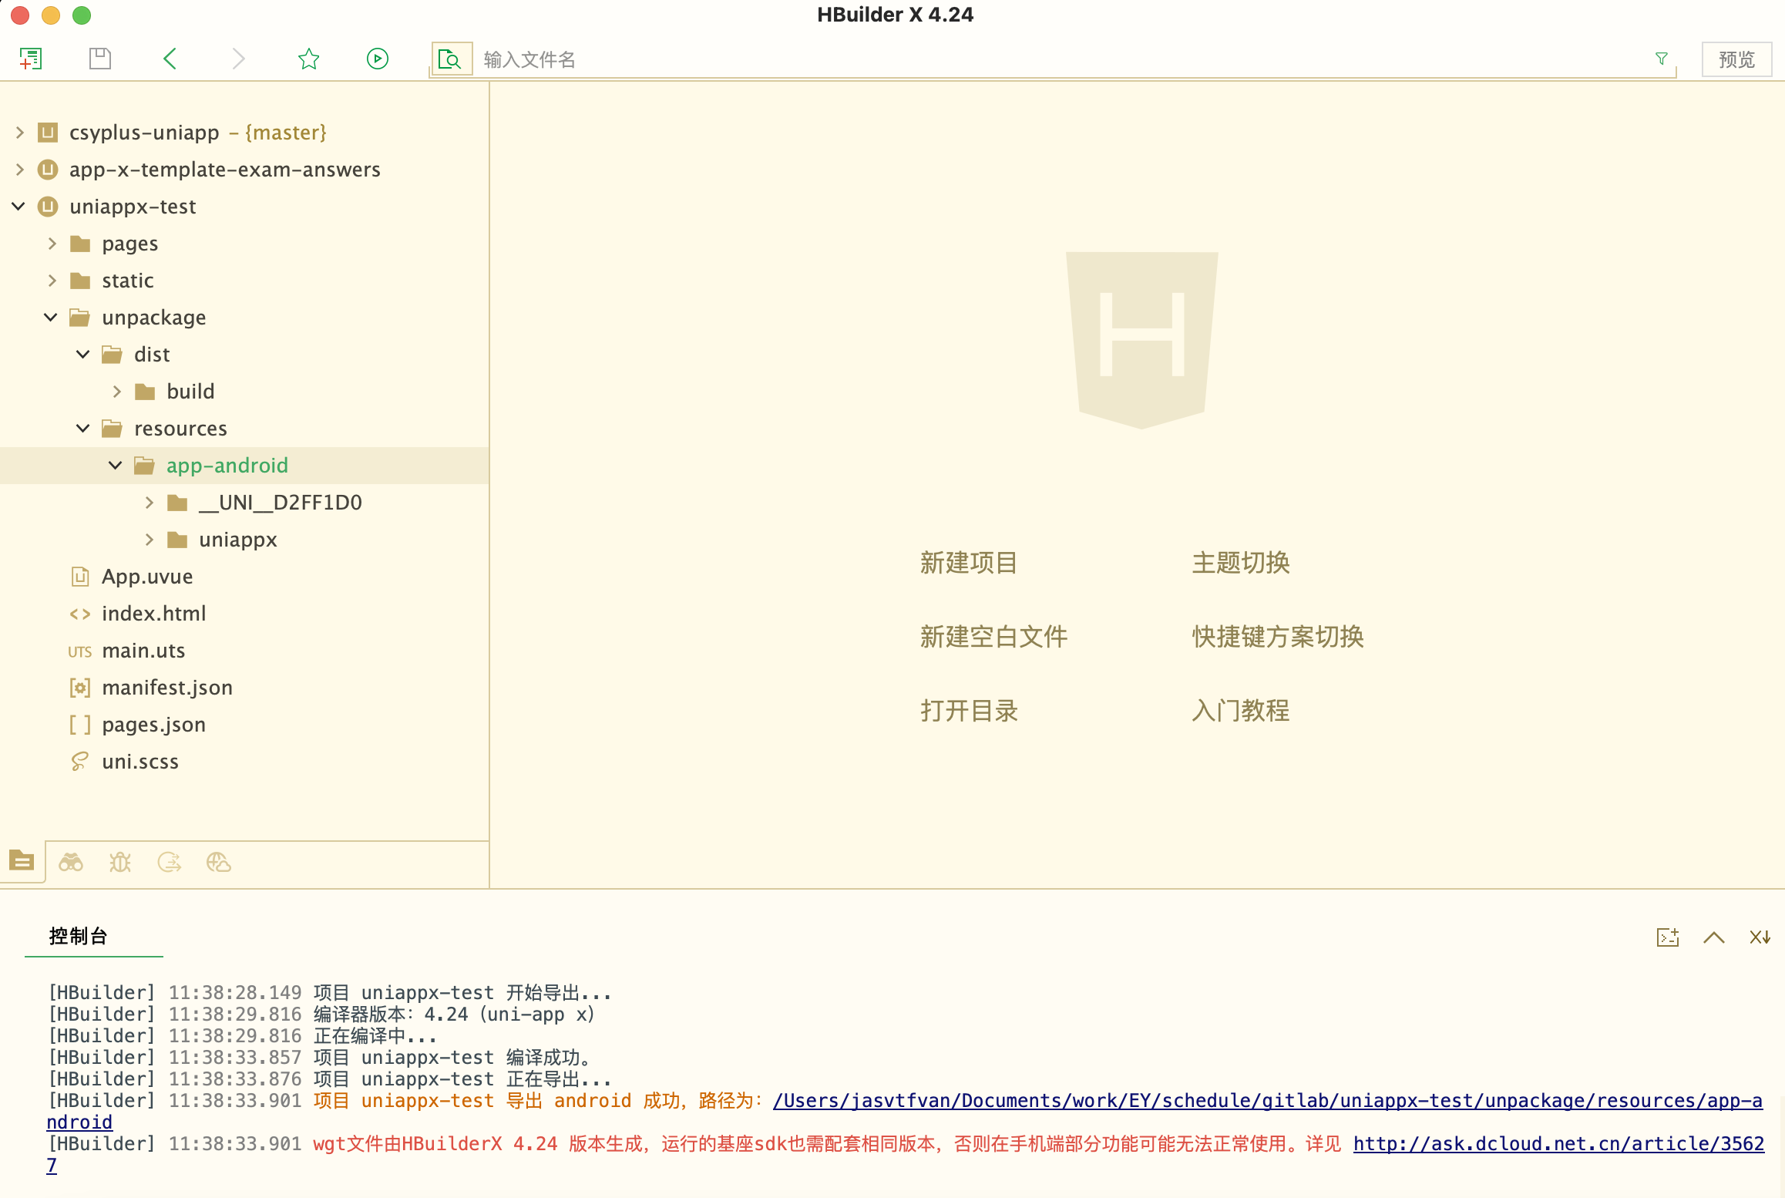Click the index.html code brackets icon

80,614
